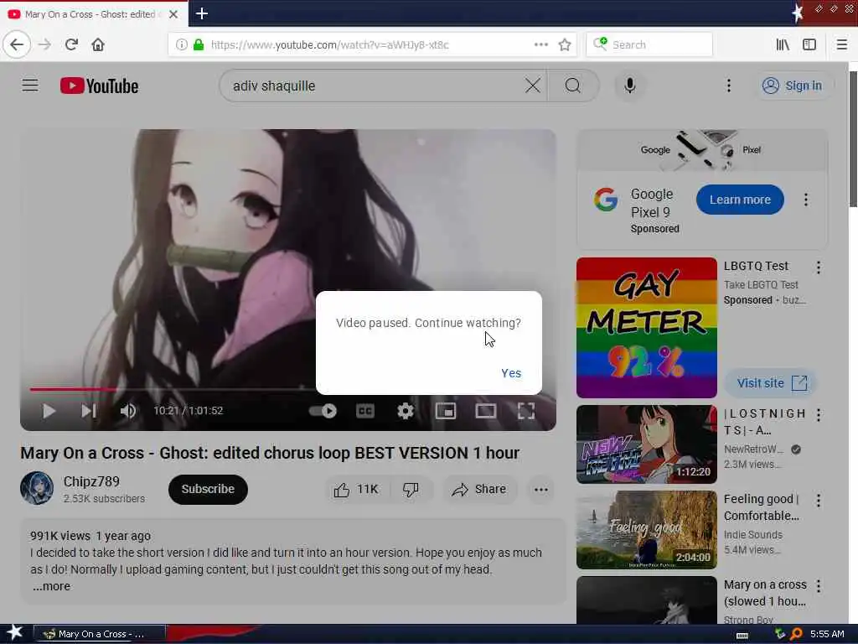
Task: Click the Google Pixel ad banner image
Action: coord(702,150)
